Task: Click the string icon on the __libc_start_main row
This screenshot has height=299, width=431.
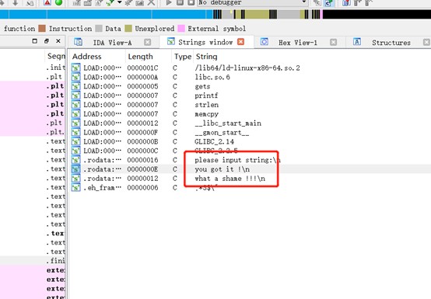Action: (76, 123)
